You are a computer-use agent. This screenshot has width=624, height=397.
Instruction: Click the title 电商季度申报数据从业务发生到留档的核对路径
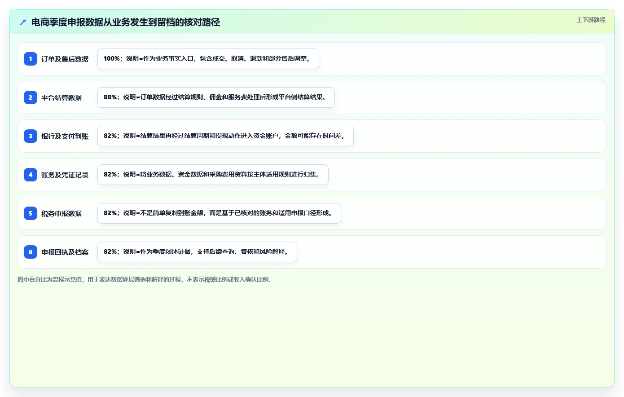[x=126, y=22]
